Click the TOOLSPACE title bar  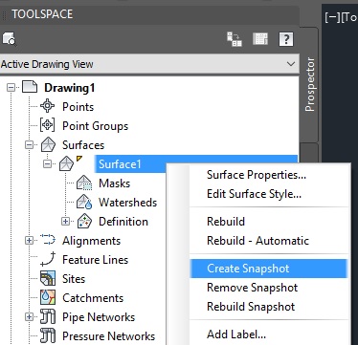click(149, 14)
